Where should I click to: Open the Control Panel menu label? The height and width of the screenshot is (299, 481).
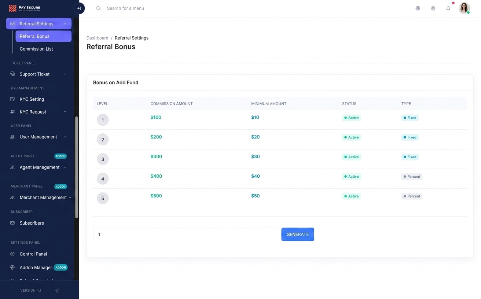pyautogui.click(x=33, y=254)
